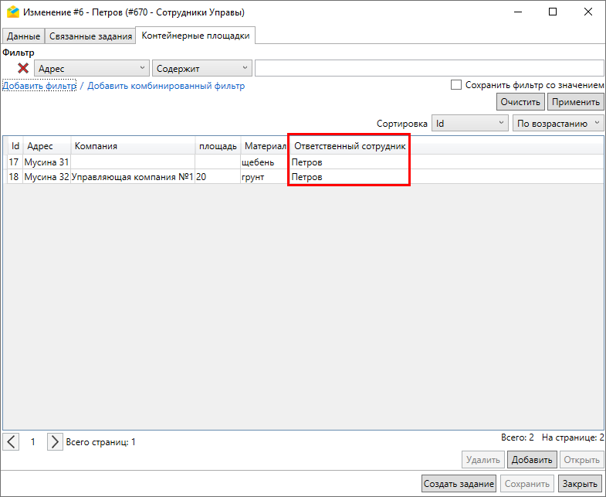The width and height of the screenshot is (606, 497).
Task: Go to next page arrow
Action: click(54, 442)
